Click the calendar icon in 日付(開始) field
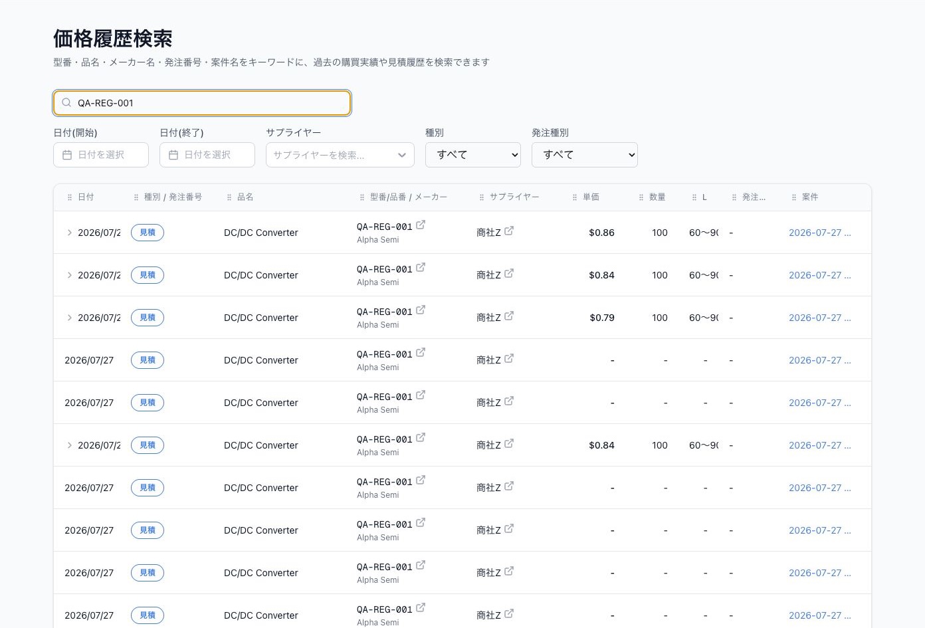 tap(67, 155)
